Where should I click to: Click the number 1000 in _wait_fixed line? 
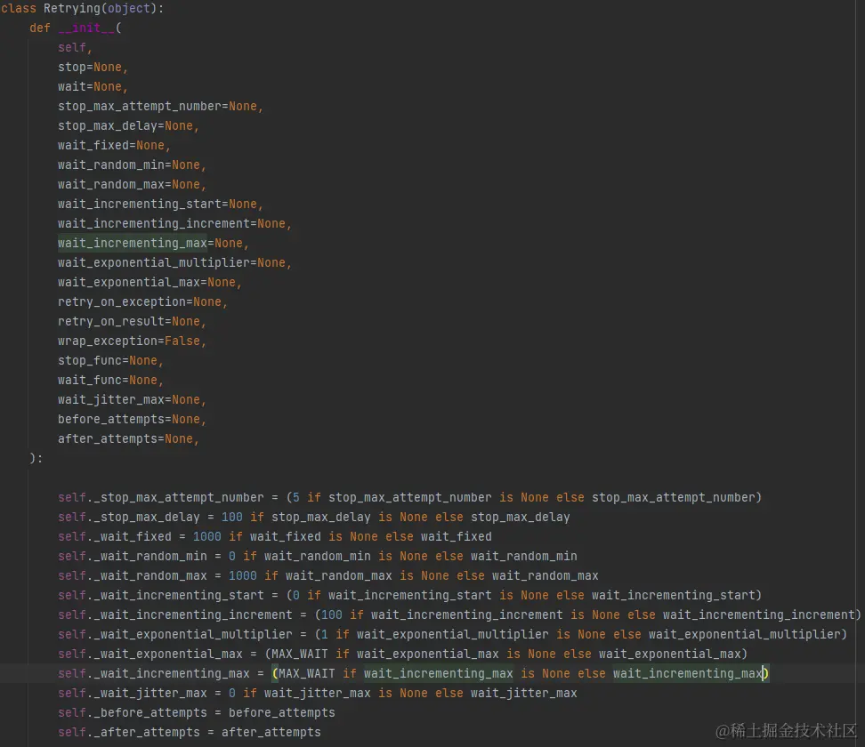[206, 536]
